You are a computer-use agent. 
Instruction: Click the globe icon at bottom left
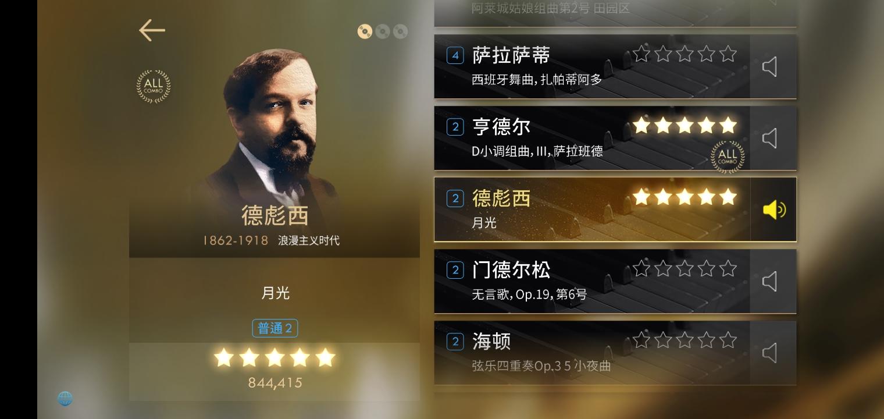(65, 399)
